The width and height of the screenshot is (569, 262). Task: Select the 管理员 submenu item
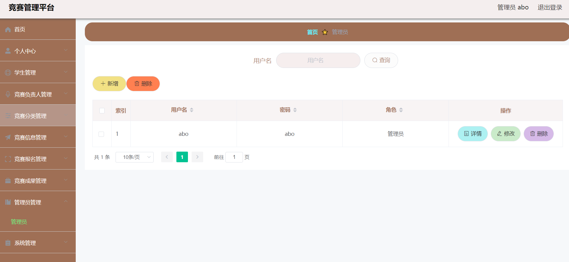[19, 222]
